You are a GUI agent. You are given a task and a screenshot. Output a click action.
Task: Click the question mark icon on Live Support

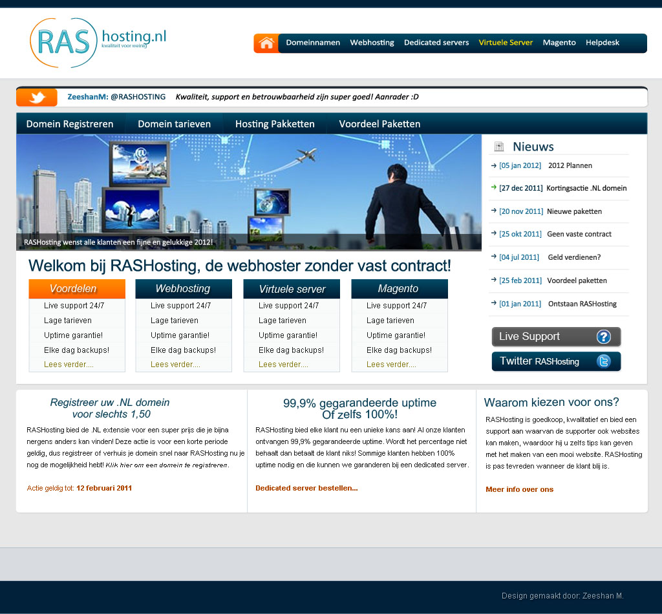604,336
